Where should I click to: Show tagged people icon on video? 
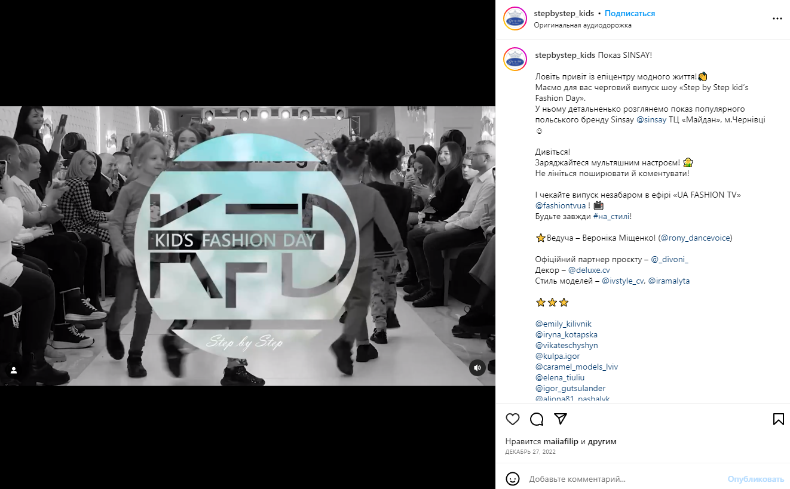click(14, 370)
